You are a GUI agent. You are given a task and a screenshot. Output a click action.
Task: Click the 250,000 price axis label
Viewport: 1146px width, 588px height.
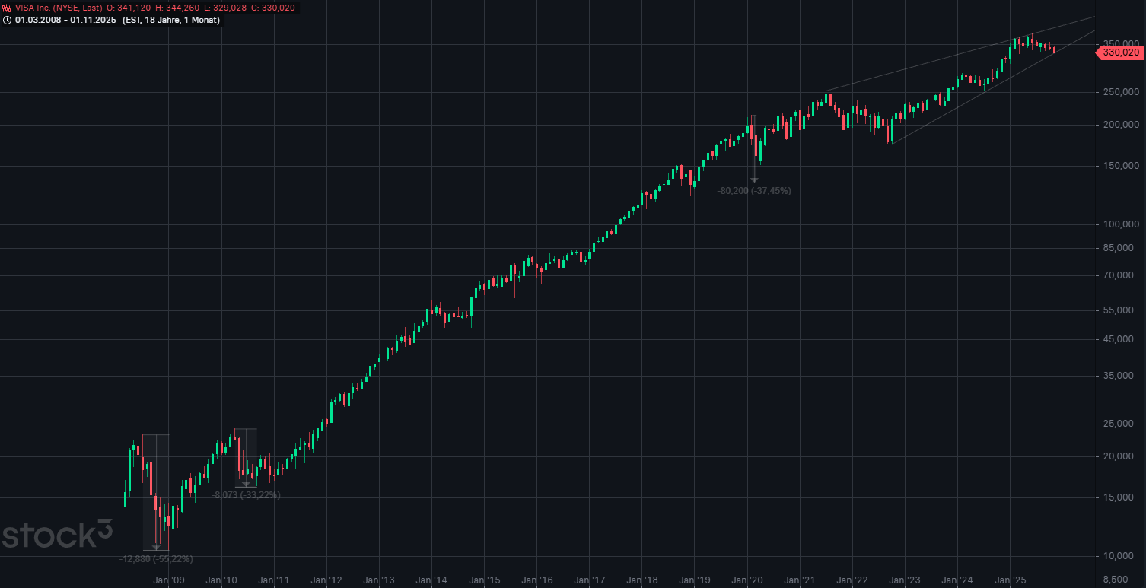(1121, 92)
